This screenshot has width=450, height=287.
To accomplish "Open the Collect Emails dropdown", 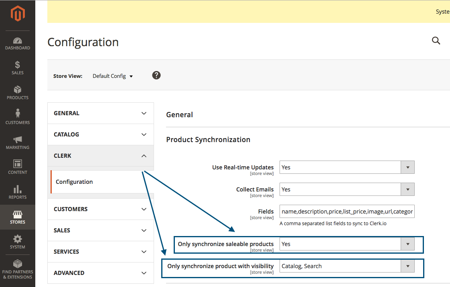I will [x=347, y=189].
